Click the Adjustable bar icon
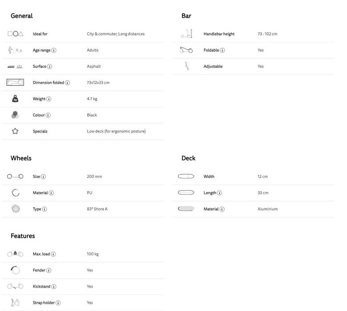 tap(186, 66)
